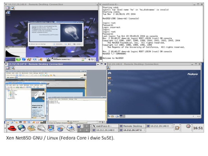Click Next button in KTip dialog
Image resolution: width=208 pixels, height=156 pixels.
[68, 44]
